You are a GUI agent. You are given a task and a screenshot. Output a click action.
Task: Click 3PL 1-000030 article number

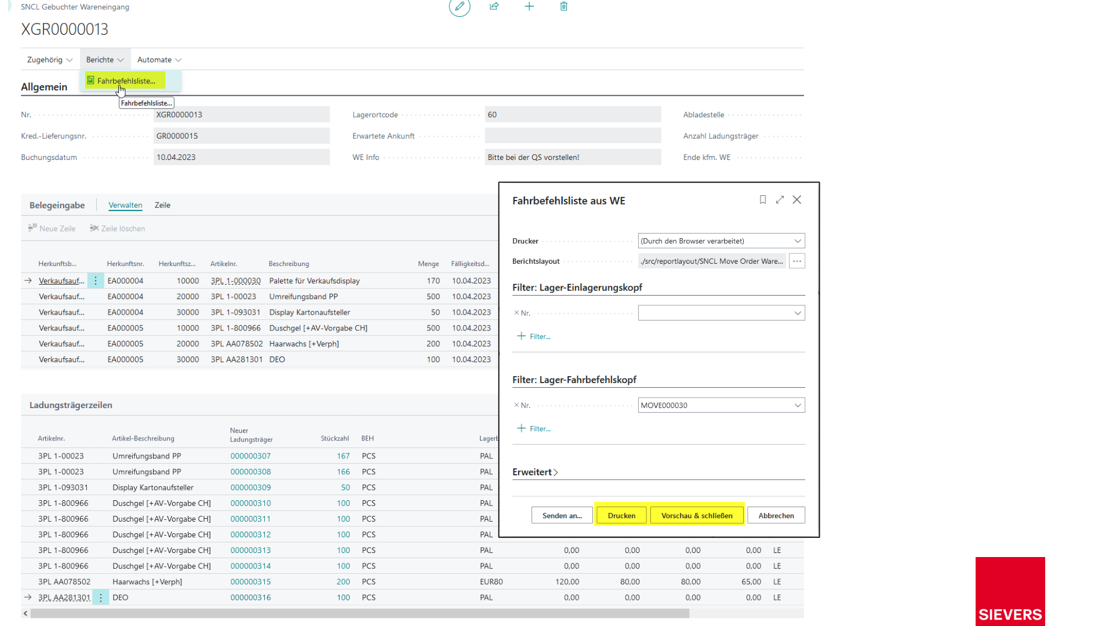coord(235,281)
